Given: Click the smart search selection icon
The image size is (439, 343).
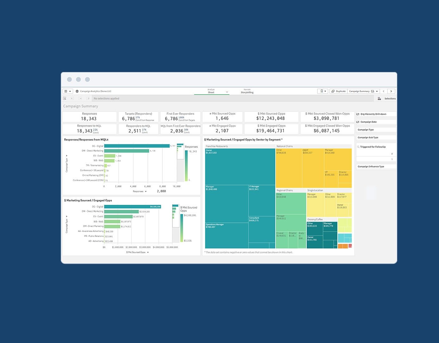Looking at the screenshot, I should click(x=65, y=99).
